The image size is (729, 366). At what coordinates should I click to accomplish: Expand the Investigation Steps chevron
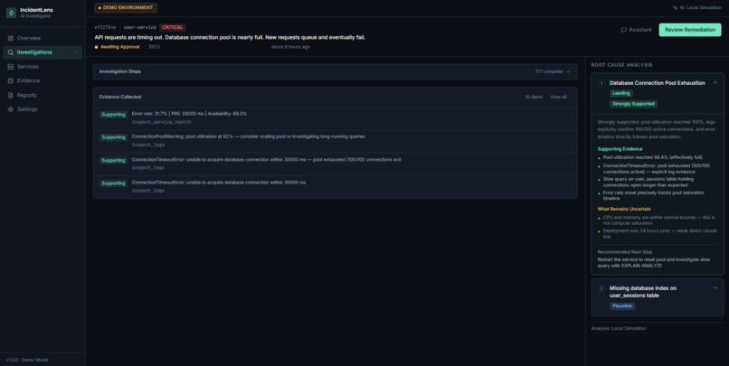(568, 71)
